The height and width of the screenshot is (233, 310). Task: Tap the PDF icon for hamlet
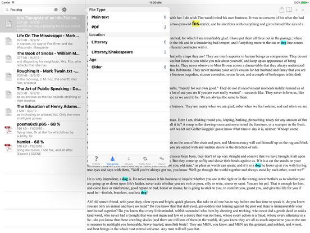click(8, 147)
